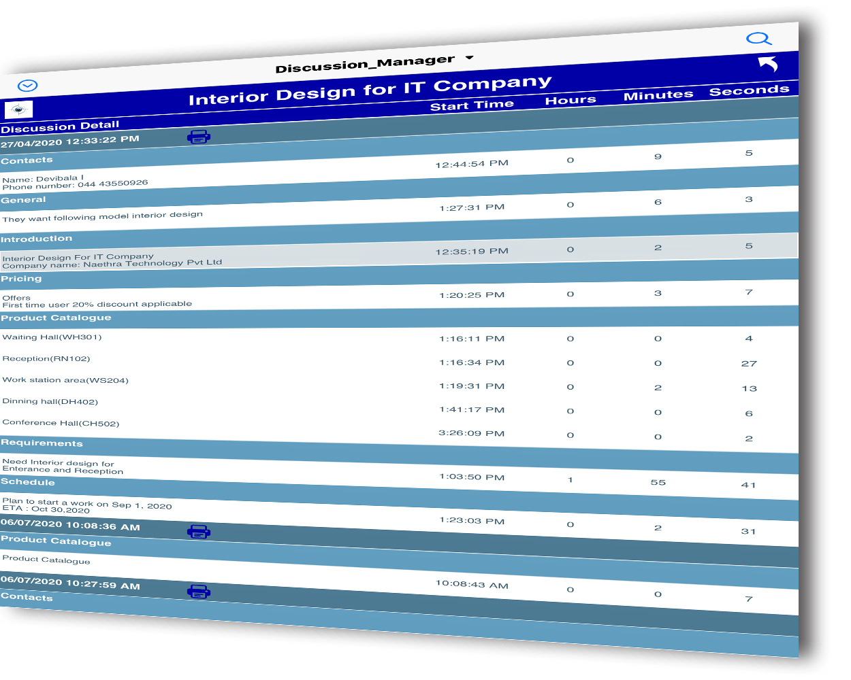
Task: Click the eye logo thumbnail icon
Action: coord(18,109)
